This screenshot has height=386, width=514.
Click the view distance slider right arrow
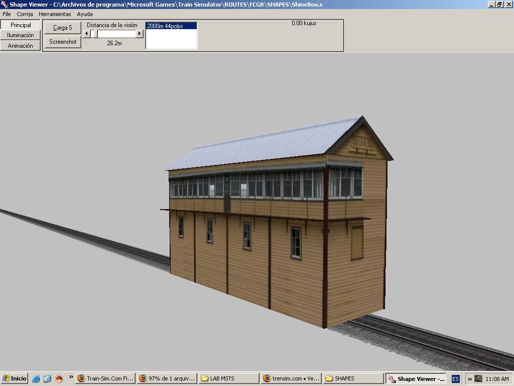pos(140,34)
